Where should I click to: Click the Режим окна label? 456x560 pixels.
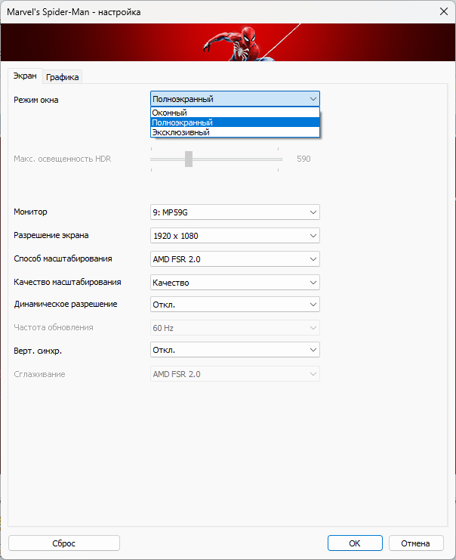(36, 100)
